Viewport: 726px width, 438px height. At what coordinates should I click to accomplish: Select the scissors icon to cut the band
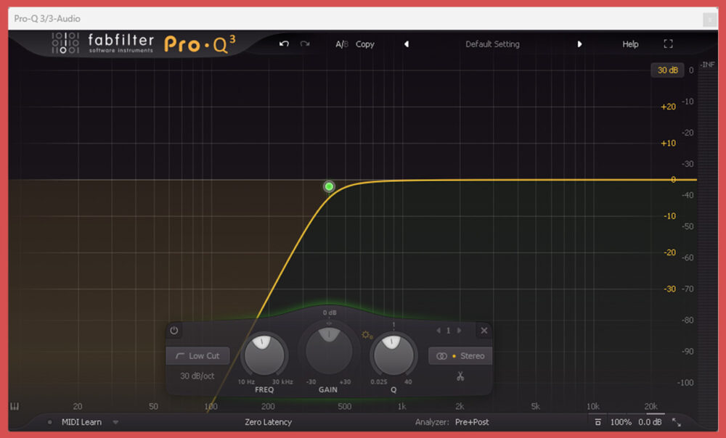[x=460, y=377]
